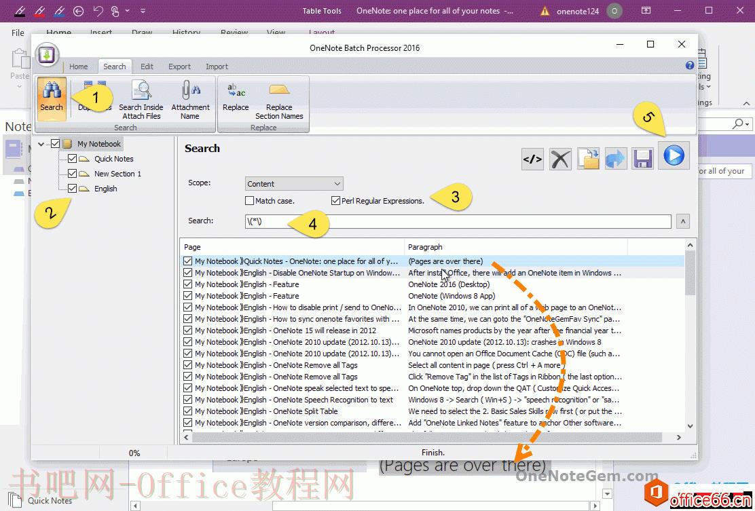Open the Export tab
Image resolution: width=755 pixels, height=511 pixels.
(180, 67)
